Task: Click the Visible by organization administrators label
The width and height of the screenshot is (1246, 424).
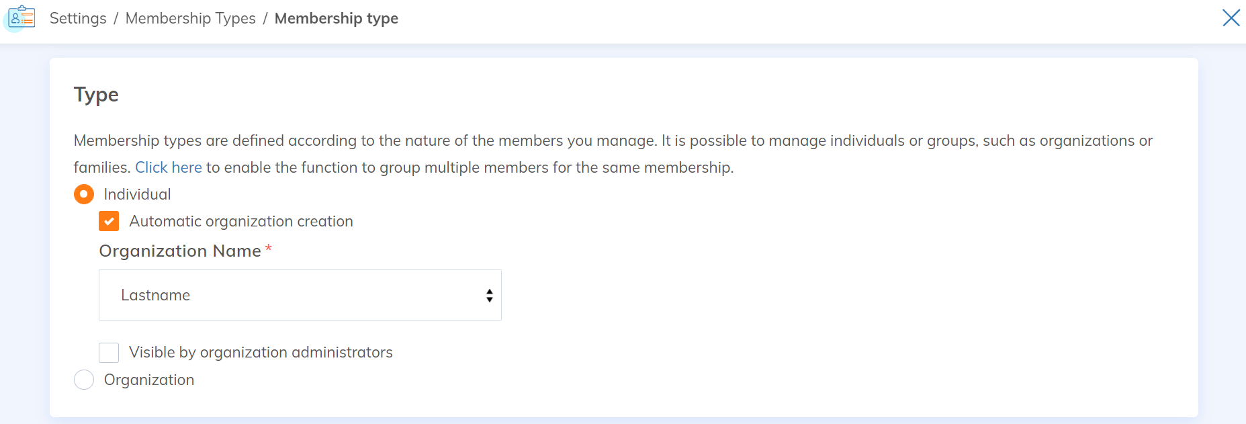Action: 261,352
